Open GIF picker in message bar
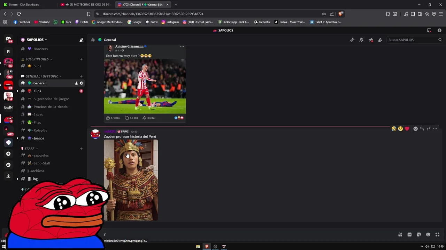 (409, 235)
